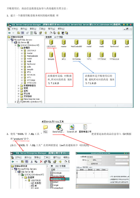Image resolution: width=140 pixels, height=198 pixels.
Task: Select the PrintStyle table in lower window
Action: (x=57, y=173)
